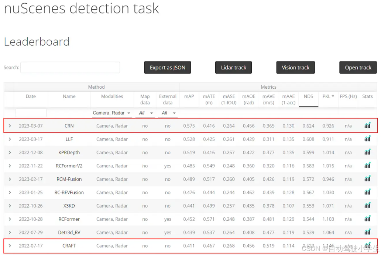
Task: Open the Modalities filter dropdown
Action: 112,113
